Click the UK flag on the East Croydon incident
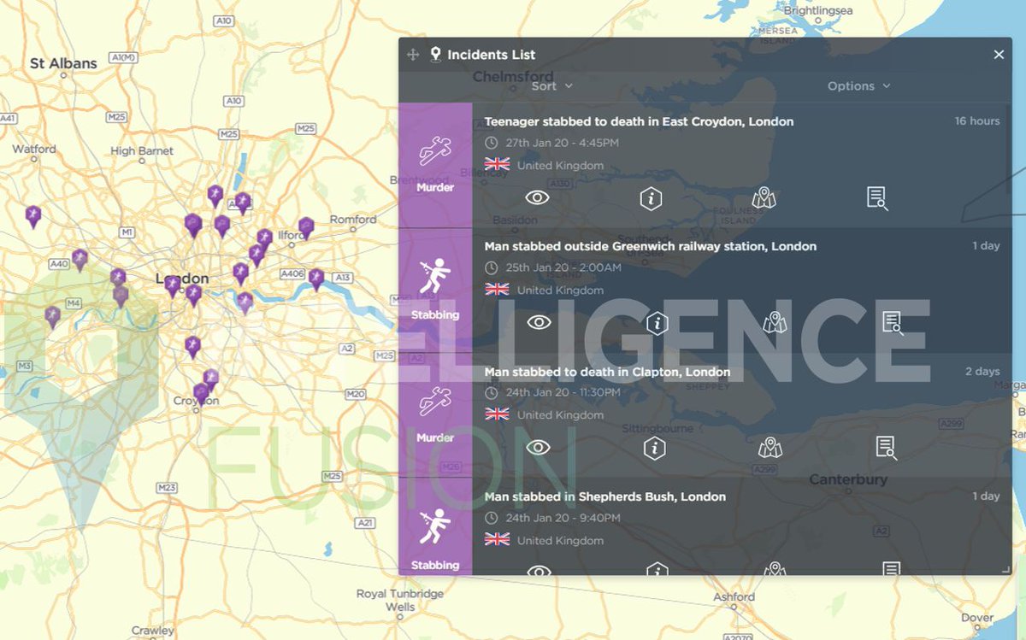Viewport: 1026px width, 640px height. pyautogui.click(x=497, y=165)
